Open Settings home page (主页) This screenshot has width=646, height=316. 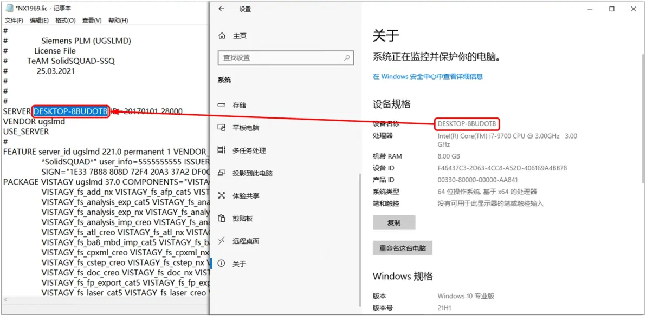(x=233, y=36)
